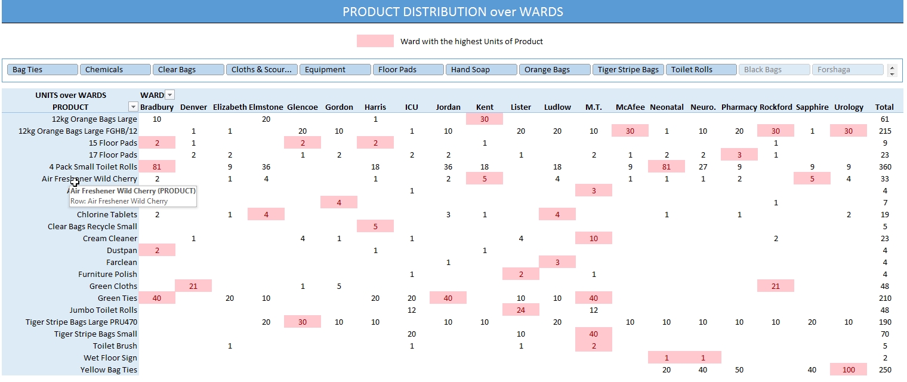Select the Yellow Bag Ties Urology cell
This screenshot has height=382, width=907.
point(848,369)
